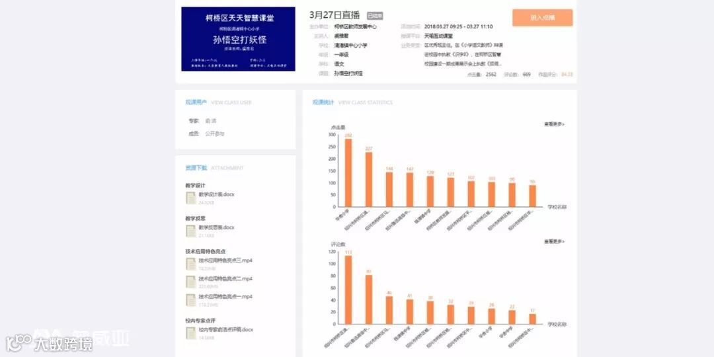Click the 教学设计 category heading
This screenshot has height=357, width=714.
195,185
